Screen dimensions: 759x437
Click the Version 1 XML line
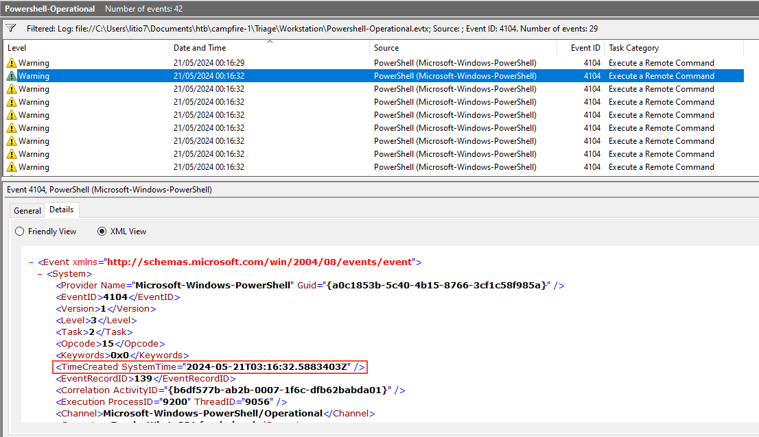pos(106,308)
